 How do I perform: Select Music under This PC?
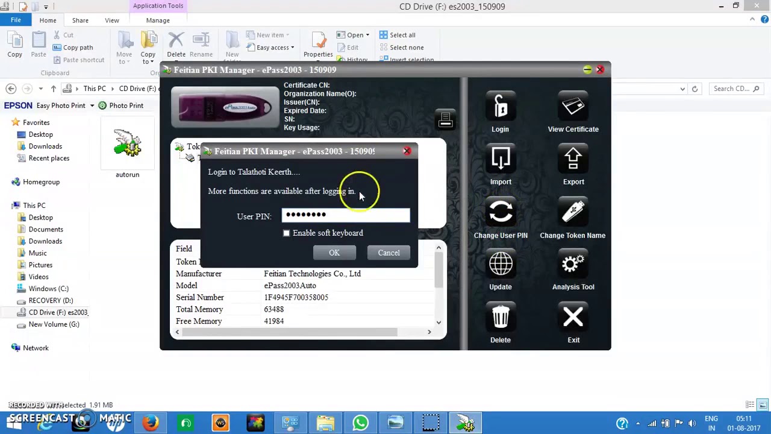37,253
